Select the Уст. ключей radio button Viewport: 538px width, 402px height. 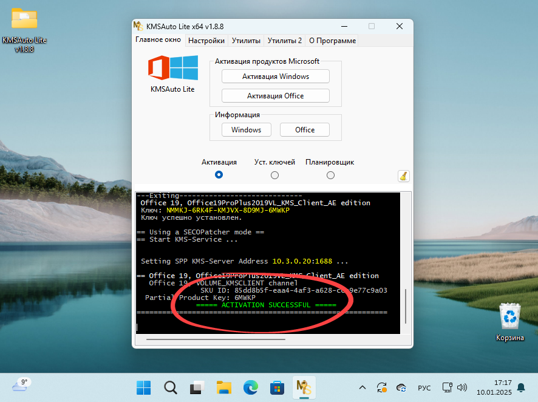coord(274,174)
